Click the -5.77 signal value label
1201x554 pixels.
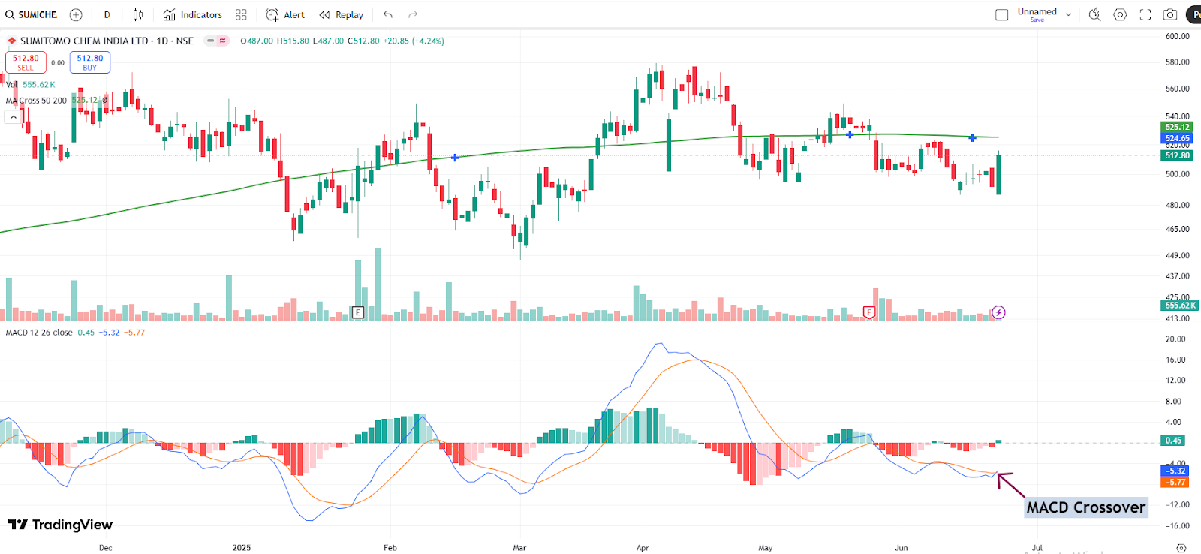click(1175, 482)
